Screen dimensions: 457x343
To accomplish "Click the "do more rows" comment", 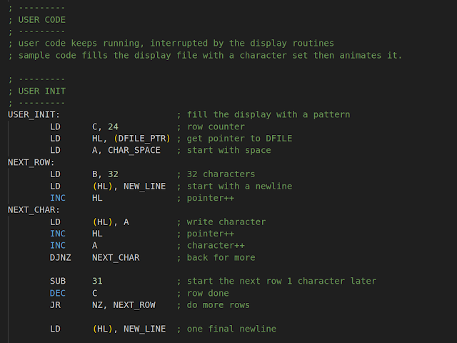I will [x=218, y=305].
